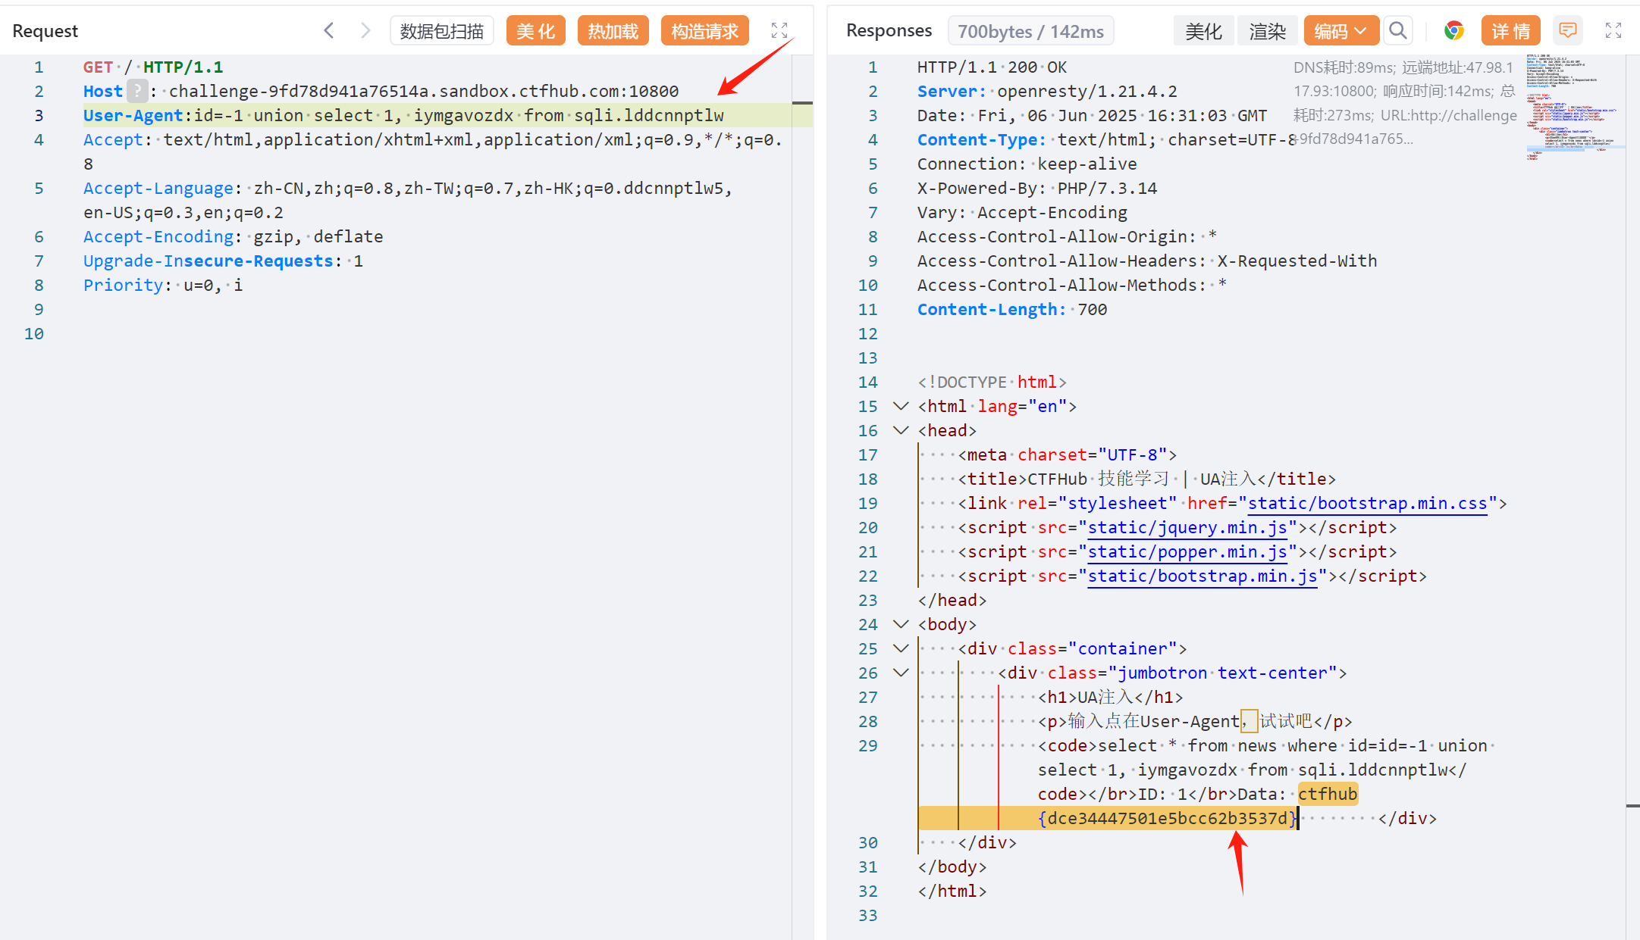1640x940 pixels.
Task: Open the static/bootstrap.min.css link
Action: 1366,503
